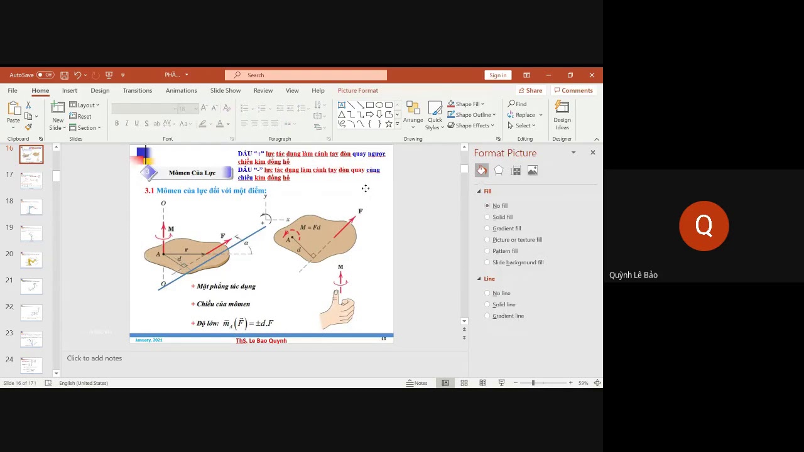Switch to Reading view

(x=482, y=383)
